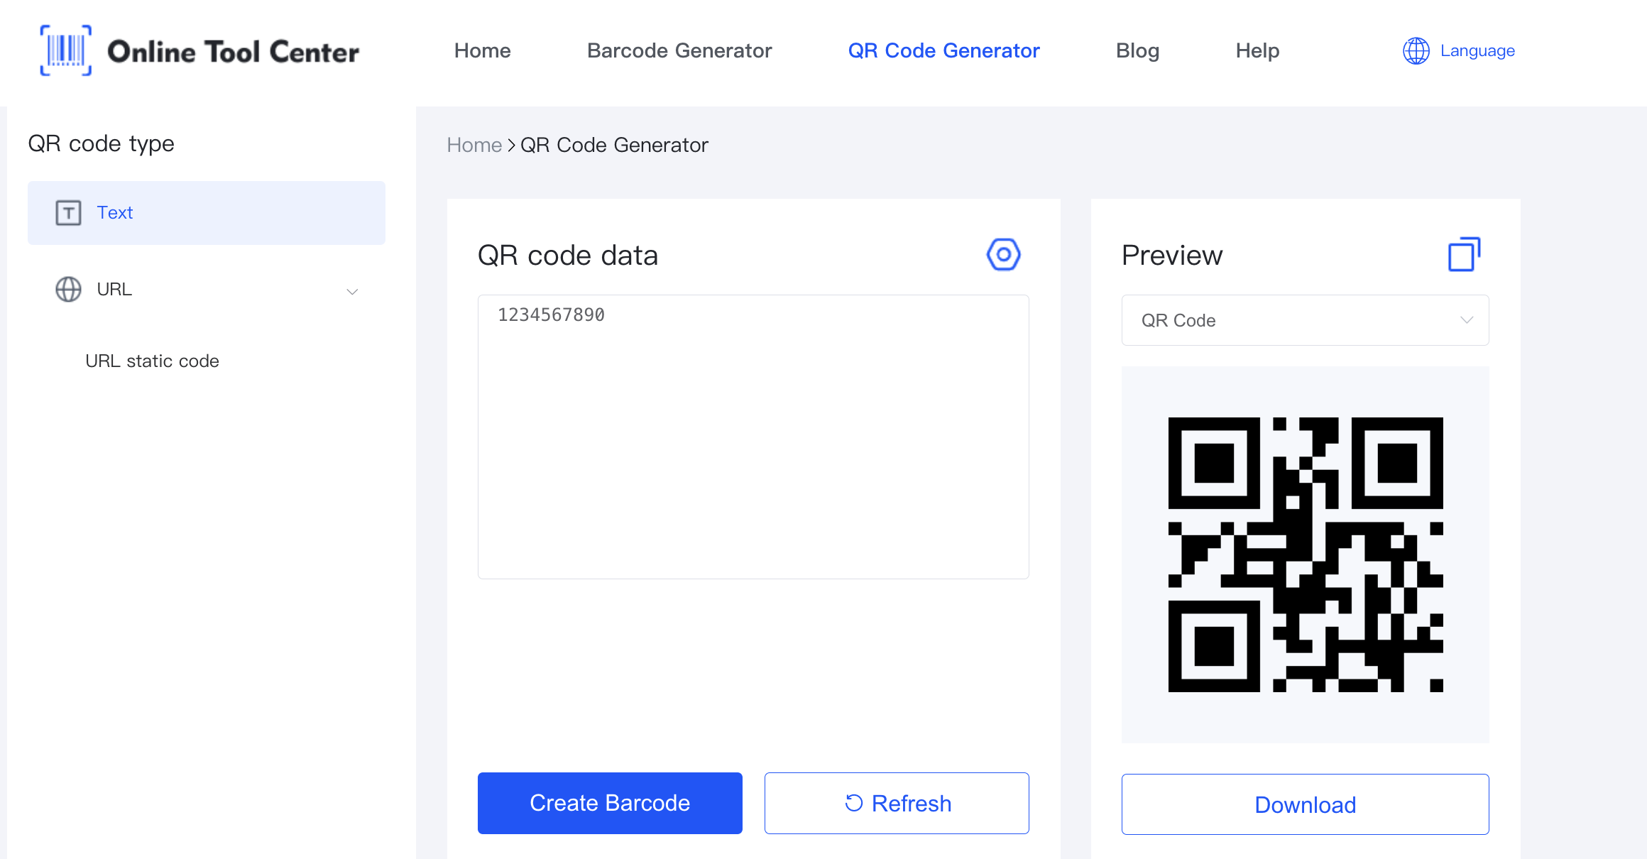The image size is (1647, 859).
Task: Click the QR code target/aim icon
Action: pyautogui.click(x=1001, y=255)
